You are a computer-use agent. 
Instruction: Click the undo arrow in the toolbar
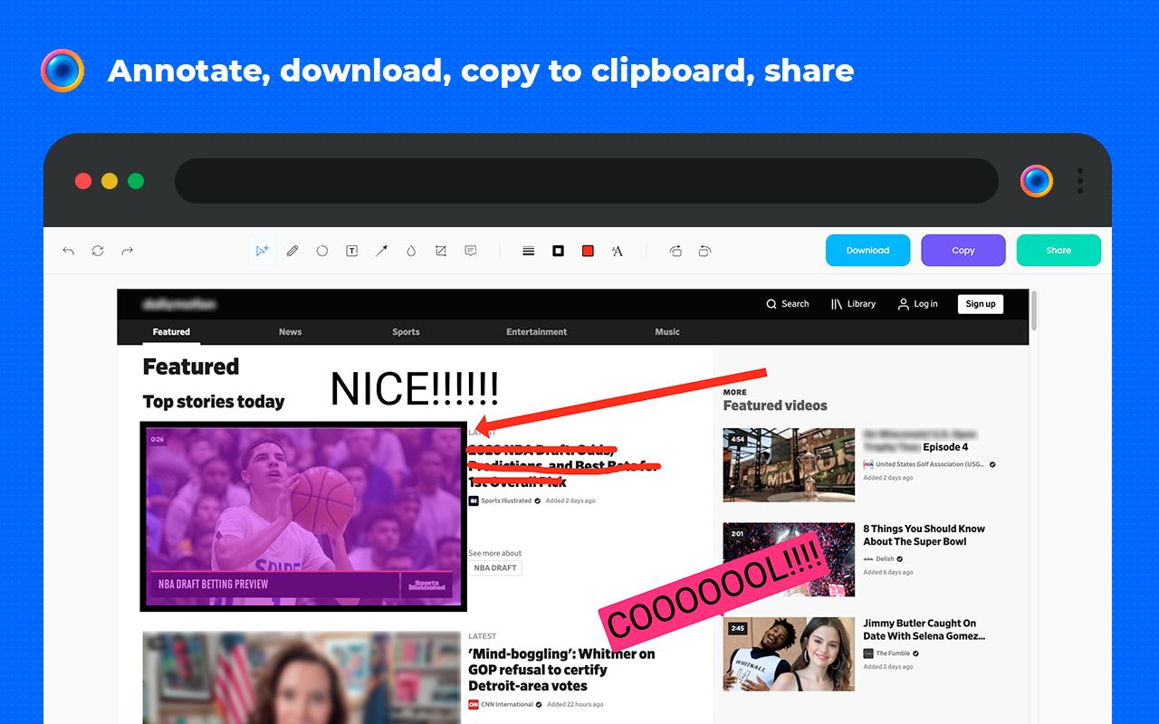point(68,251)
